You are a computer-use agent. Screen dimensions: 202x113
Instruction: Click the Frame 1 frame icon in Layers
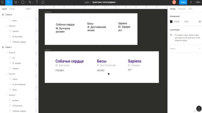[x=3, y=47]
